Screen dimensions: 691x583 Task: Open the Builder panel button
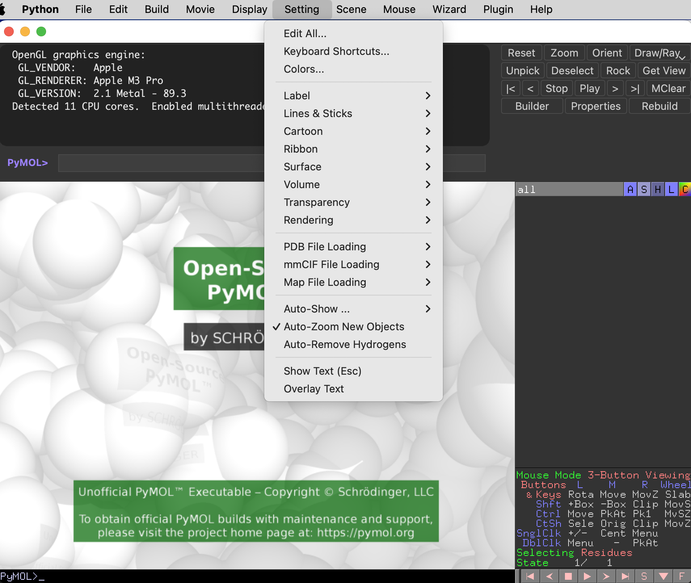(532, 106)
